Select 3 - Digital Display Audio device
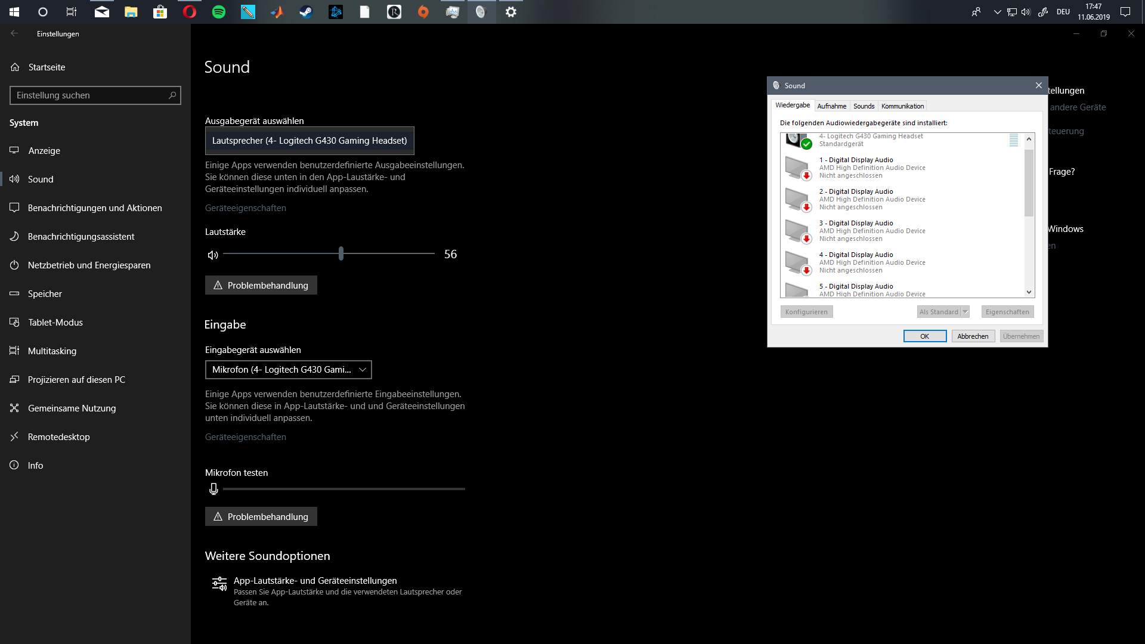The image size is (1145, 644). coord(902,231)
